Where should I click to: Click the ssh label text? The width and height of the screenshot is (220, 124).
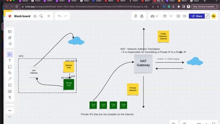[x=73, y=76]
